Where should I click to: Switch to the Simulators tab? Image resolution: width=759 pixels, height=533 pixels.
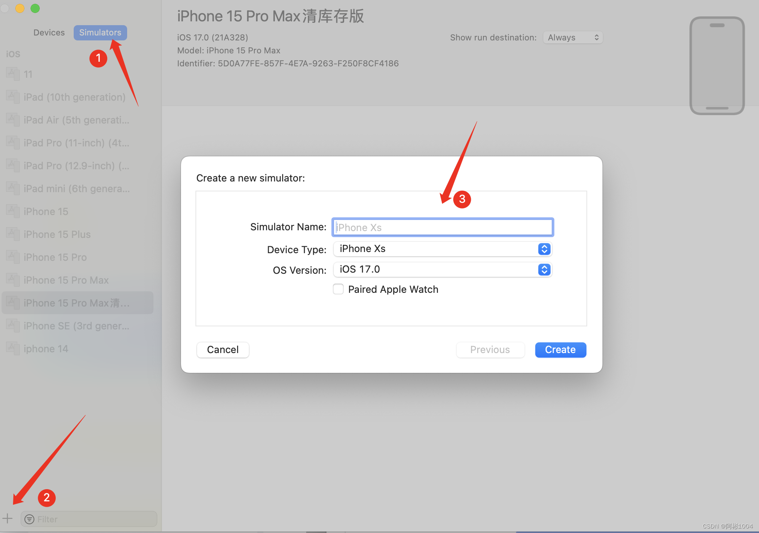tap(100, 32)
